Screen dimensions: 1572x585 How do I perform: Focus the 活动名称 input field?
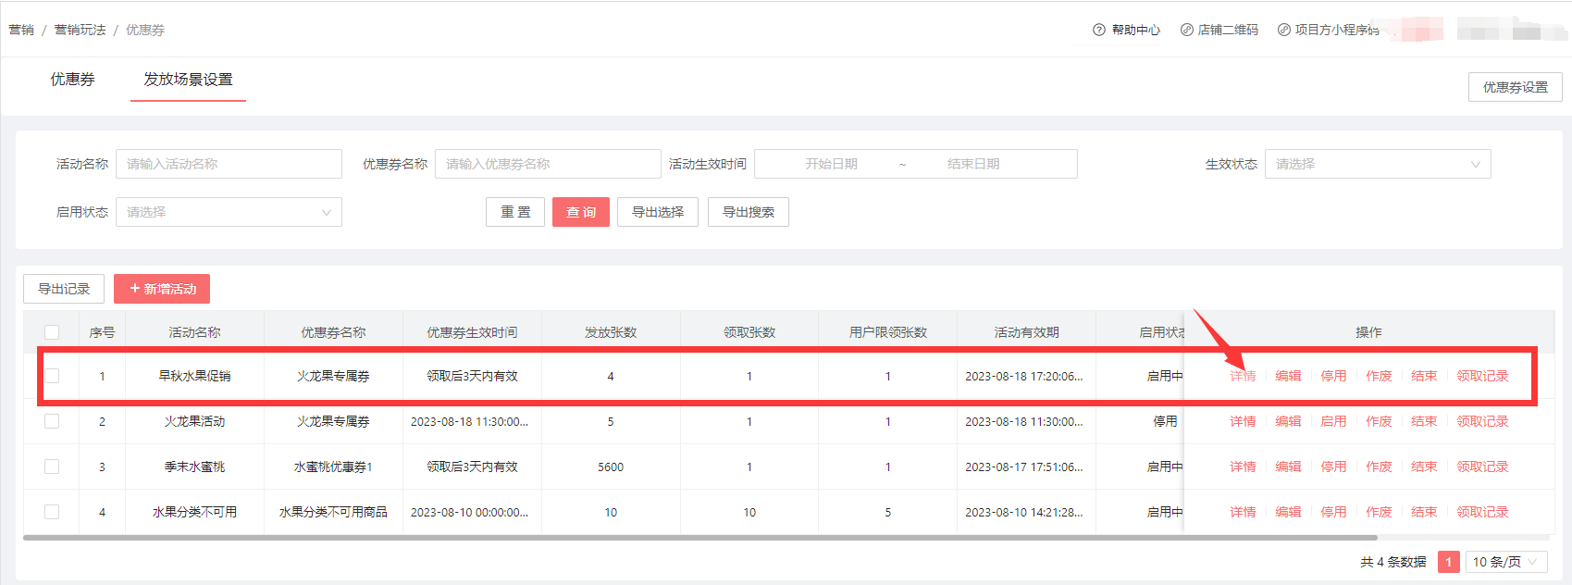point(229,164)
